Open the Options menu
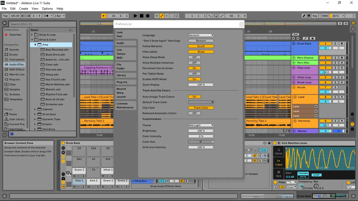The width and height of the screenshot is (358, 201). (x=47, y=9)
